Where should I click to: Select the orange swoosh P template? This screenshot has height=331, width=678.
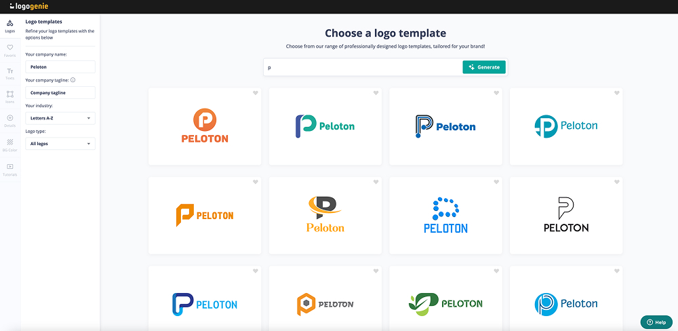(x=325, y=216)
